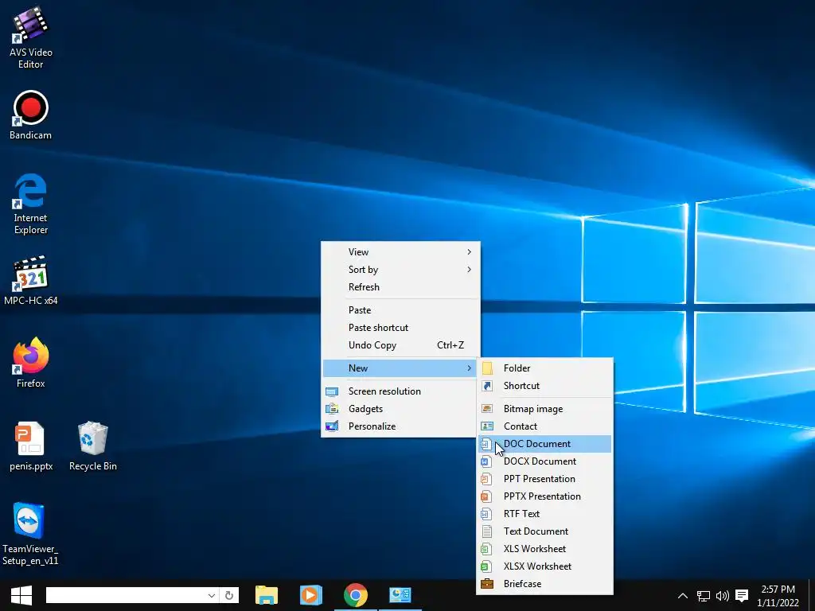Select the Internet Explorer desktop icon
This screenshot has width=815, height=611.
point(31,204)
